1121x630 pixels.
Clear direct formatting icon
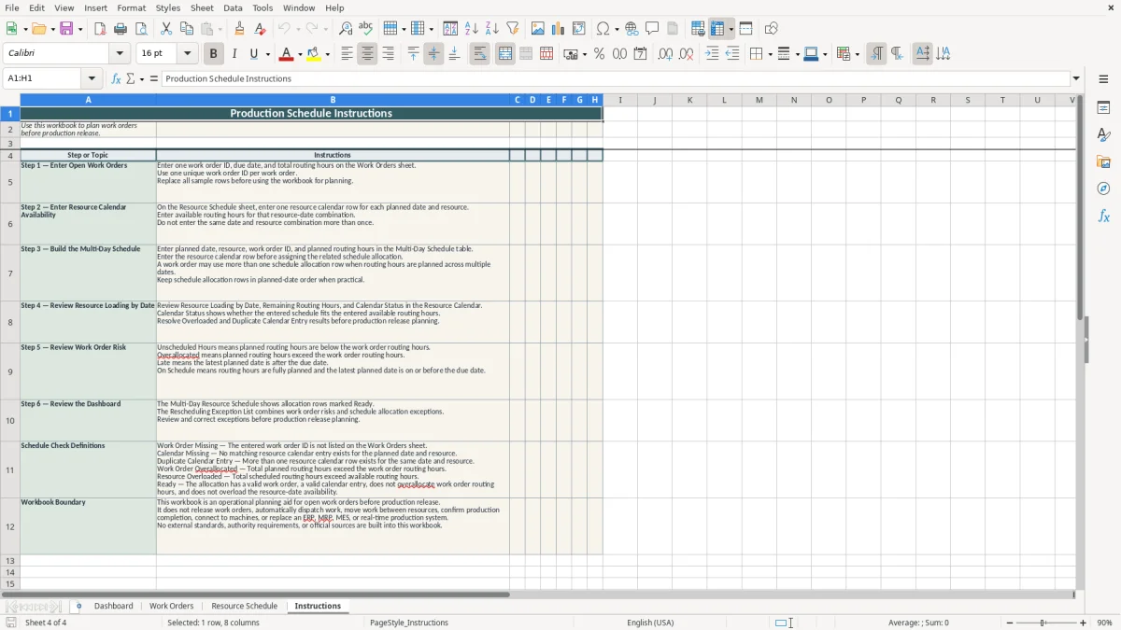coord(260,29)
